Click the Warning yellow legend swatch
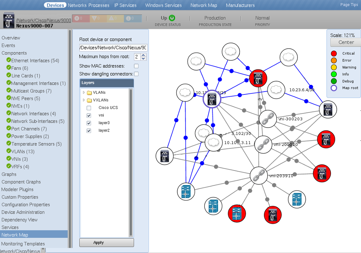361x253 pixels. click(334, 67)
